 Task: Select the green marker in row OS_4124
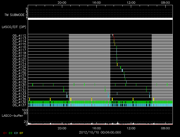click(x=121, y=67)
